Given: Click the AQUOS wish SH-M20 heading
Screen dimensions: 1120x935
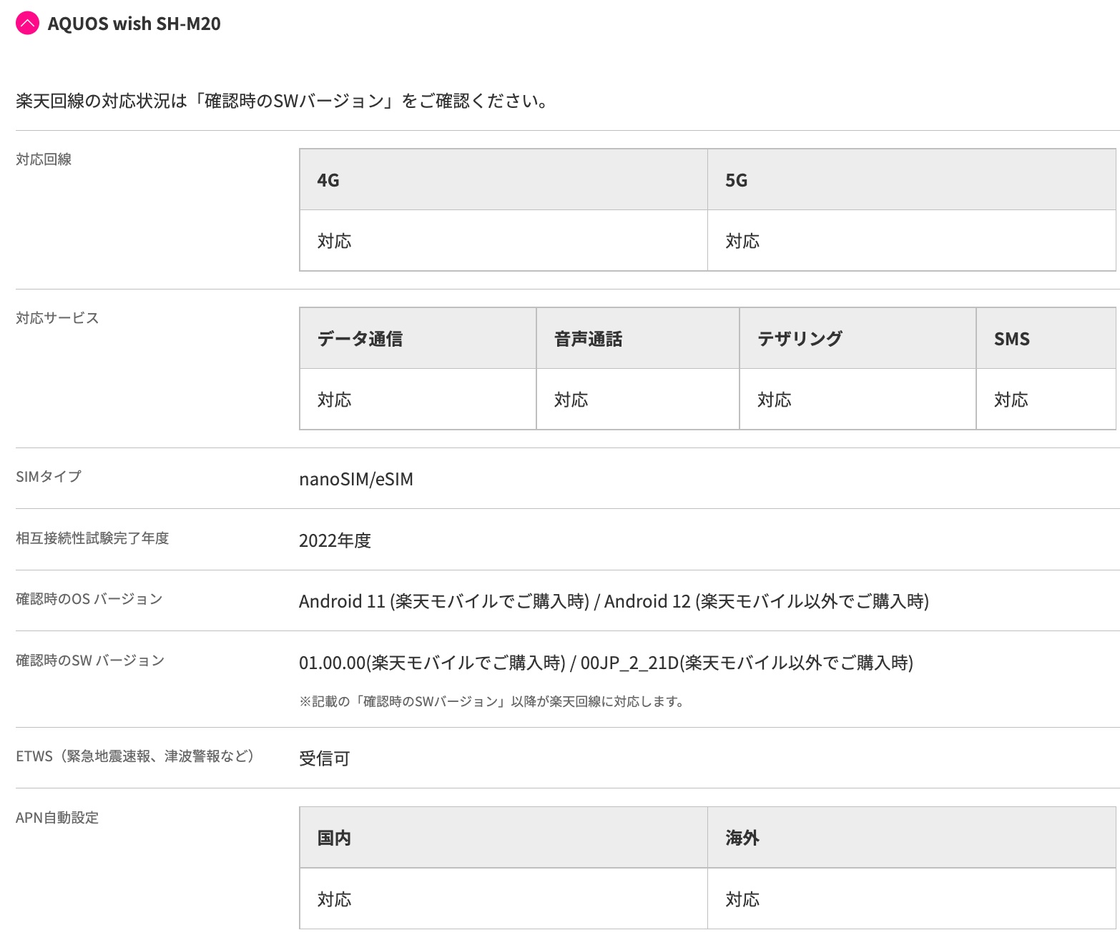Looking at the screenshot, I should point(134,24).
